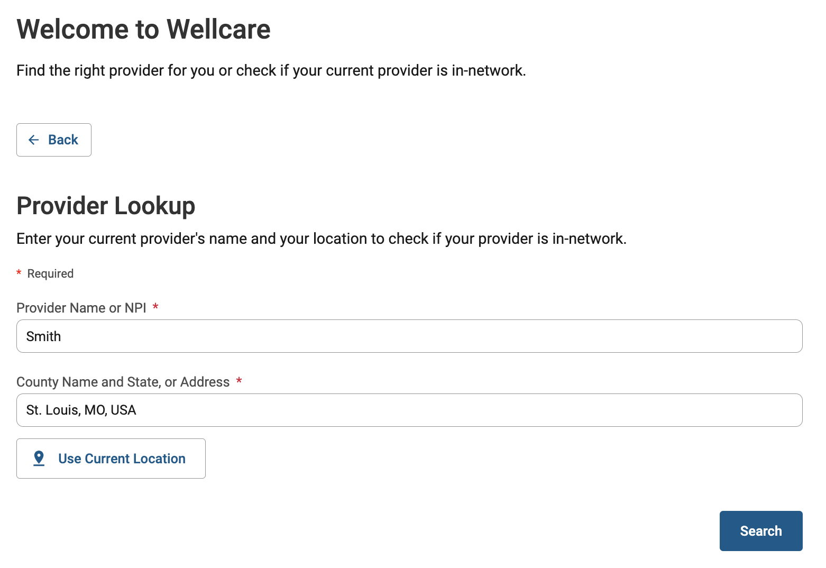Screen dimensions: 826x568
Task: Click the red asterisk before Required legend
Action: 19,273
